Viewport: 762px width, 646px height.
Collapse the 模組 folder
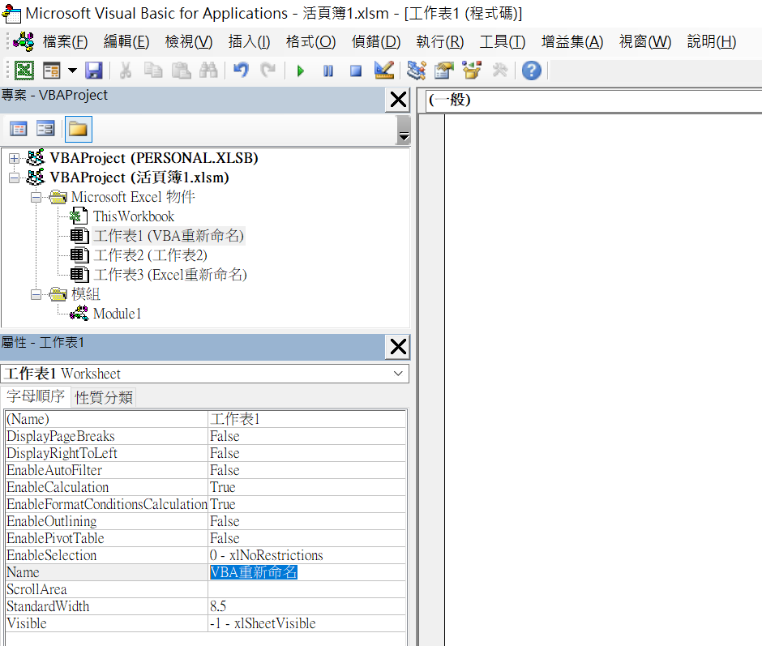(x=36, y=294)
